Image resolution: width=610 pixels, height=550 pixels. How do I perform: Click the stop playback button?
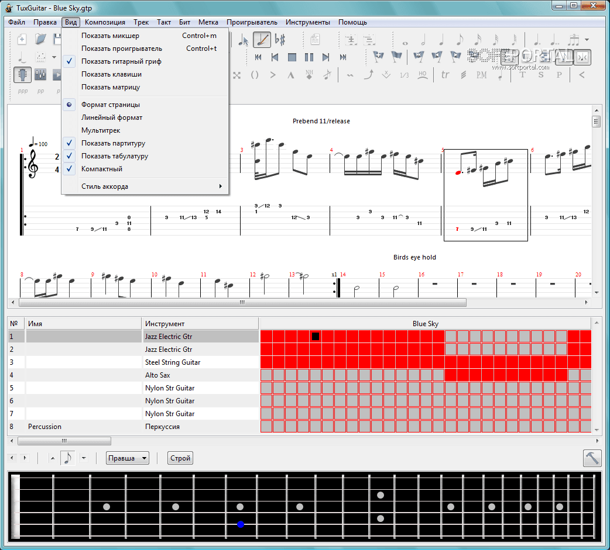[292, 57]
